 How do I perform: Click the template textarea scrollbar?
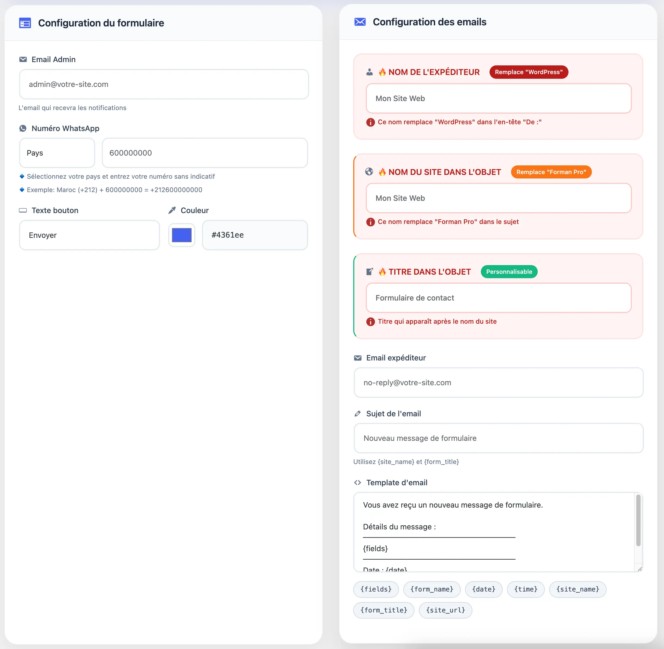[x=638, y=521]
